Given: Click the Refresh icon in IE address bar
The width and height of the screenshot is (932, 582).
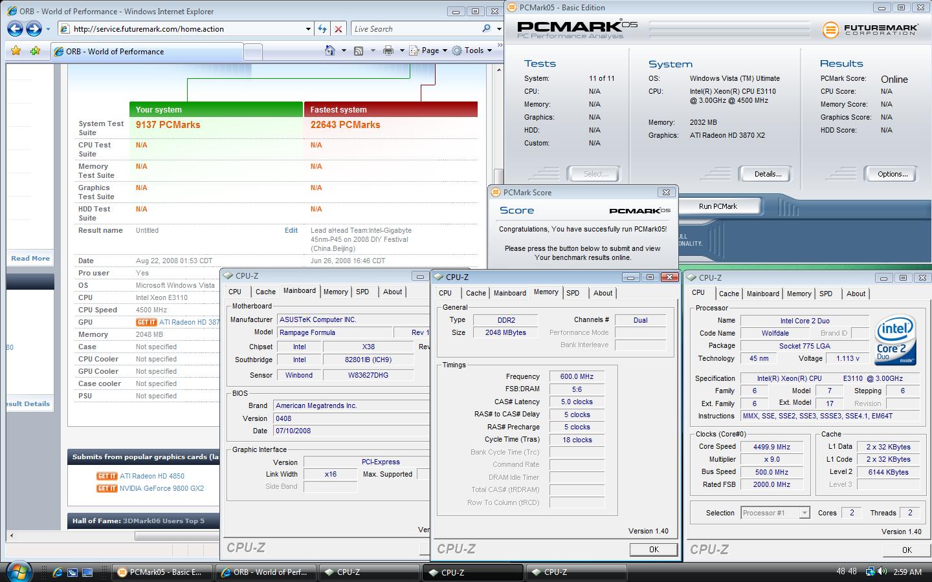Looking at the screenshot, I should (x=322, y=29).
